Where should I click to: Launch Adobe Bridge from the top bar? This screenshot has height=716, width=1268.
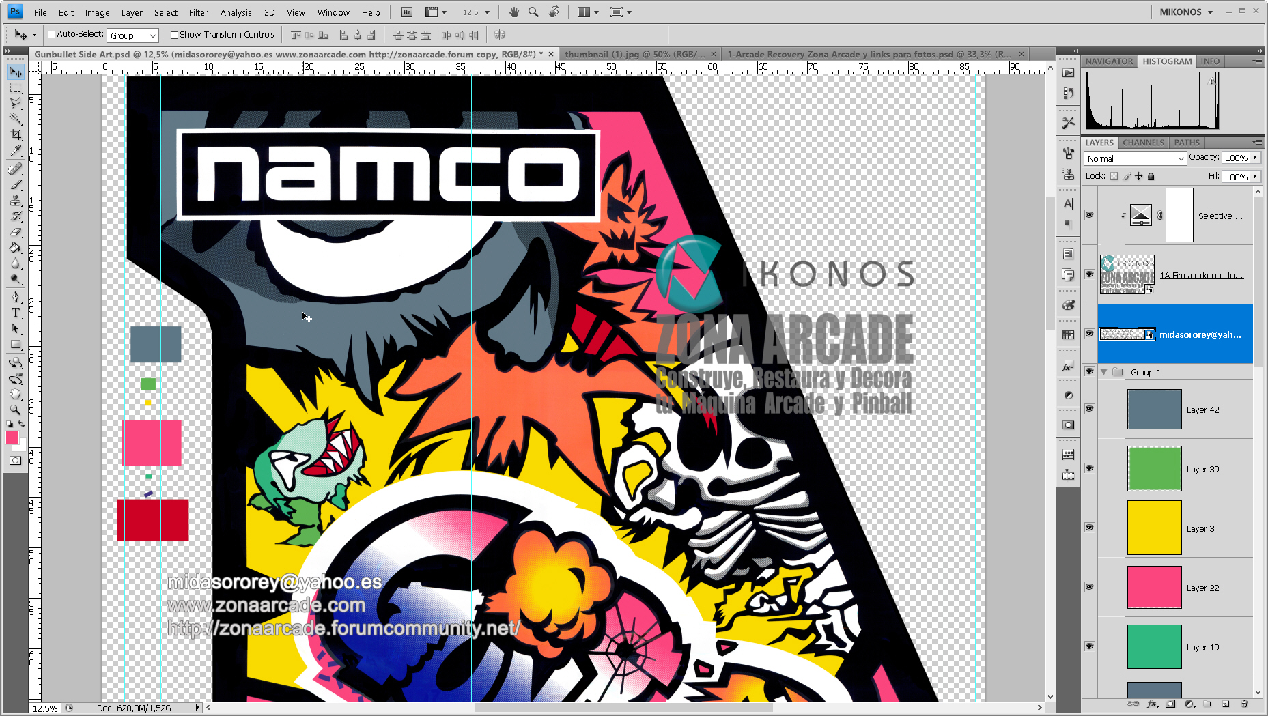pos(407,12)
